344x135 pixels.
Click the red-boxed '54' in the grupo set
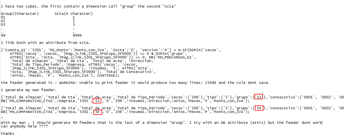[258, 108]
